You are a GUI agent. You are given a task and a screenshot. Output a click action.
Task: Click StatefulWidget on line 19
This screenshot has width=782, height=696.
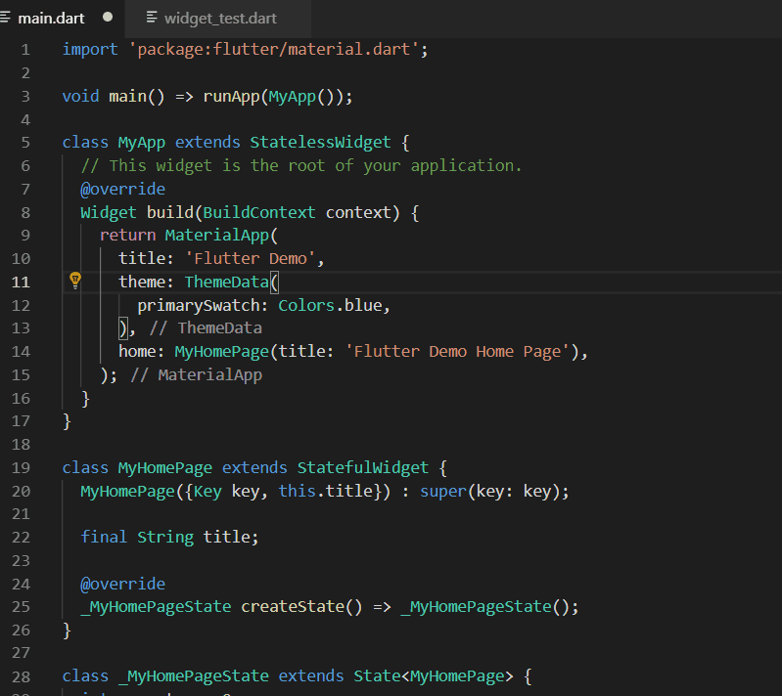coord(362,468)
